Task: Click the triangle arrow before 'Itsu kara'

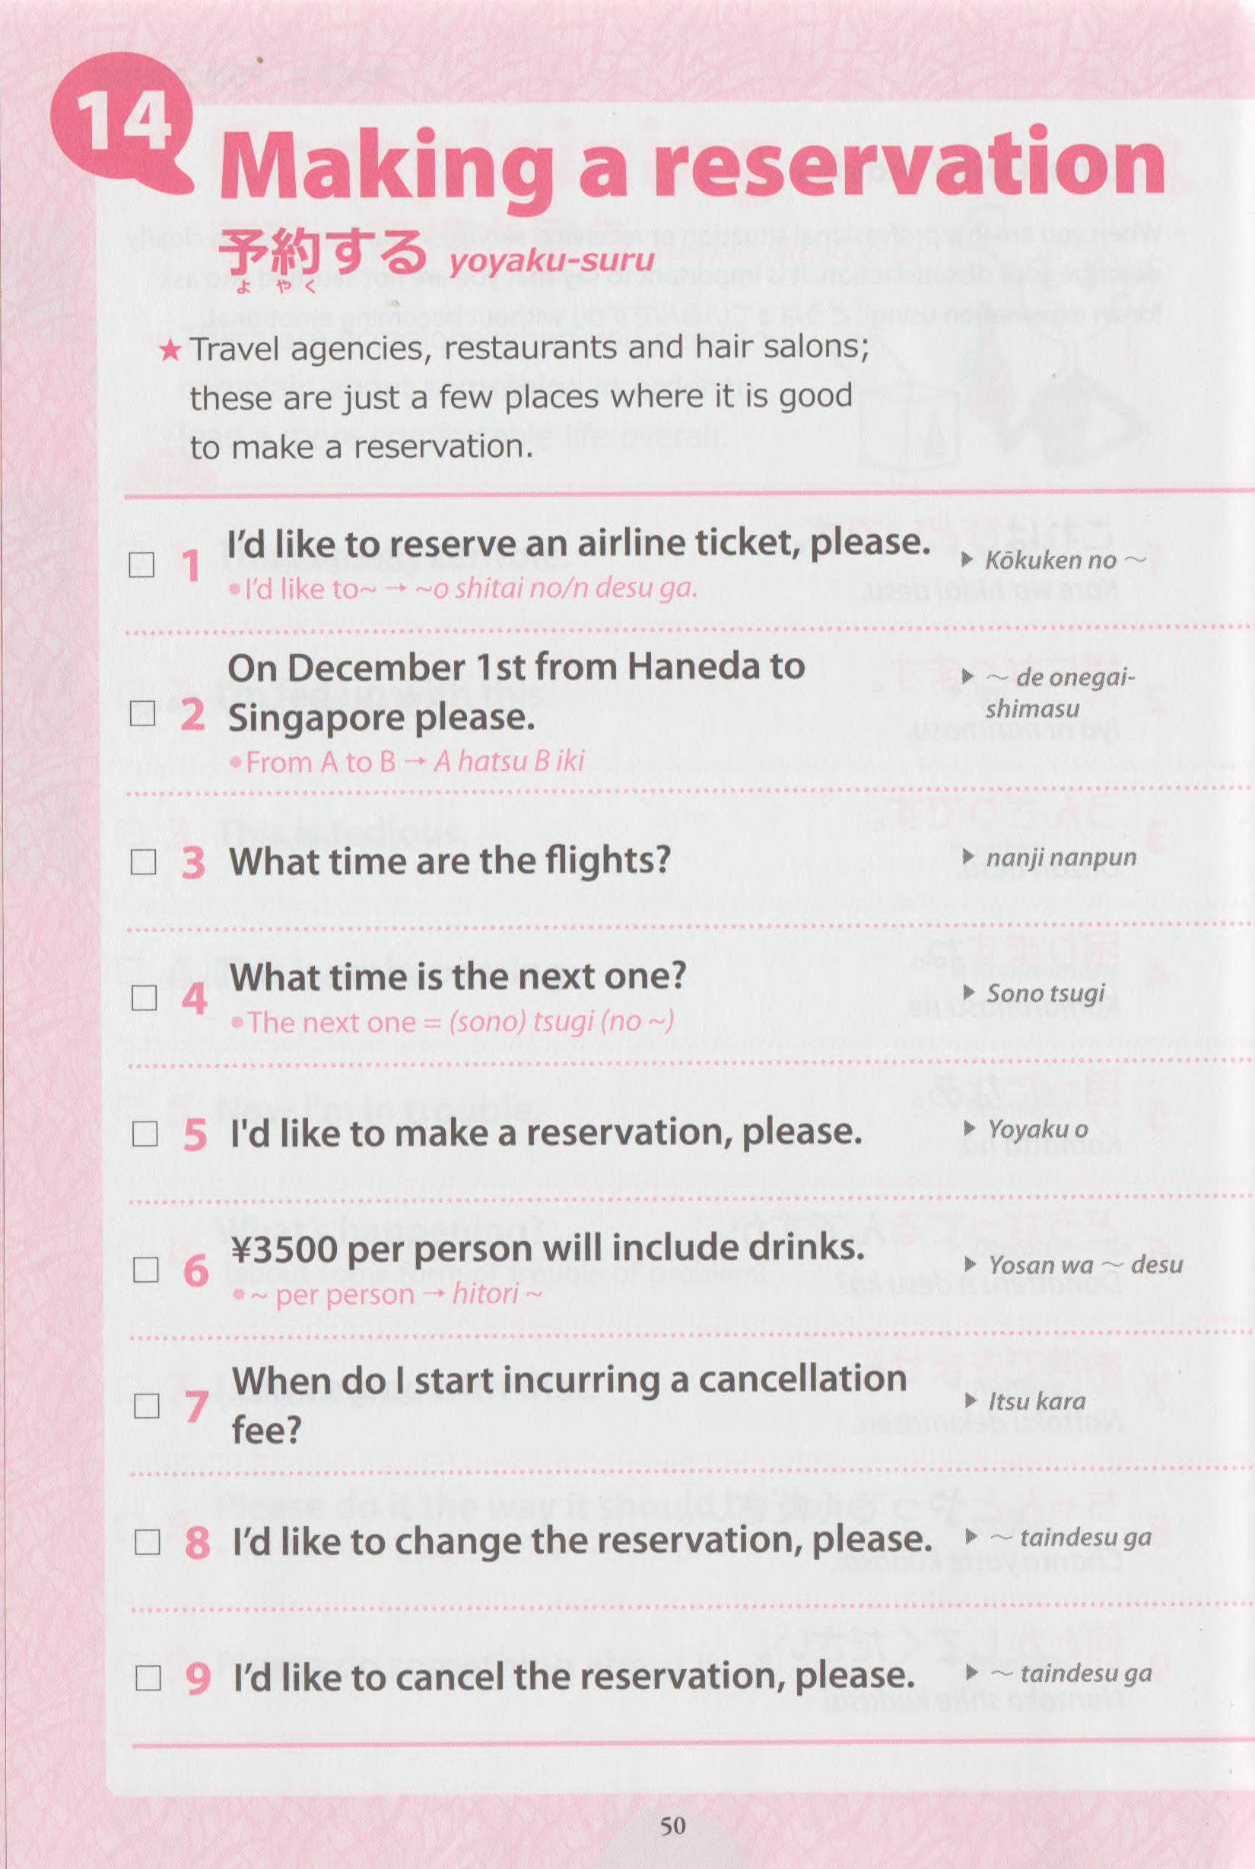Action: coord(971,1400)
